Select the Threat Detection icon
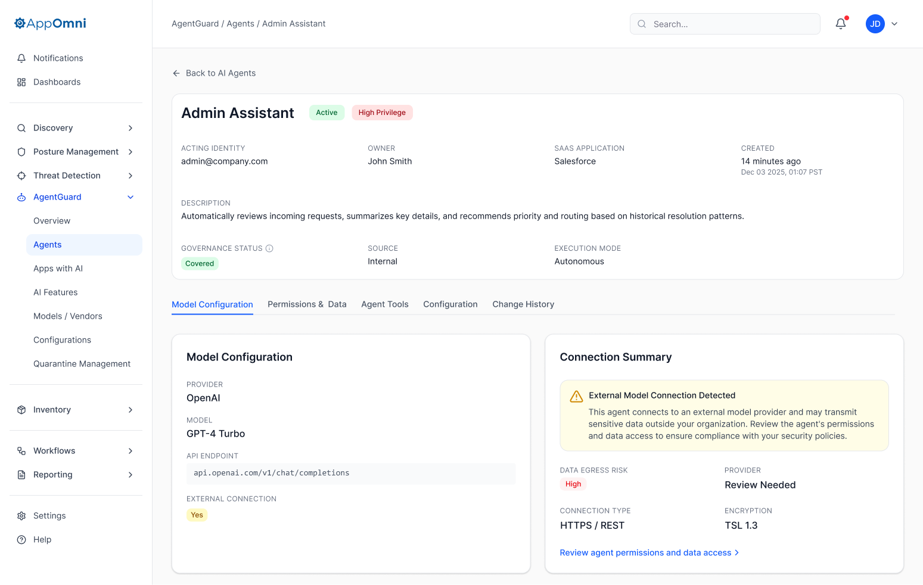The width and height of the screenshot is (923, 585). click(x=21, y=175)
